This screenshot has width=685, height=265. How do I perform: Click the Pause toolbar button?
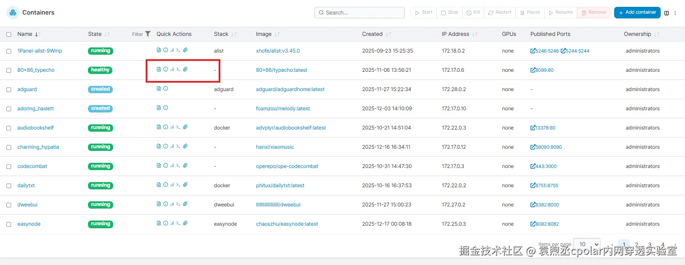point(530,12)
